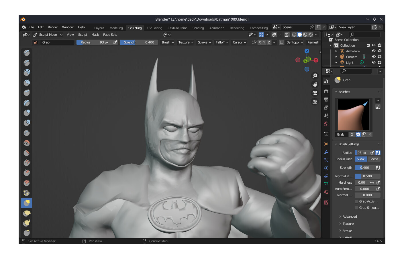Open the Tool properties tab
404x266 pixels.
(x=326, y=81)
